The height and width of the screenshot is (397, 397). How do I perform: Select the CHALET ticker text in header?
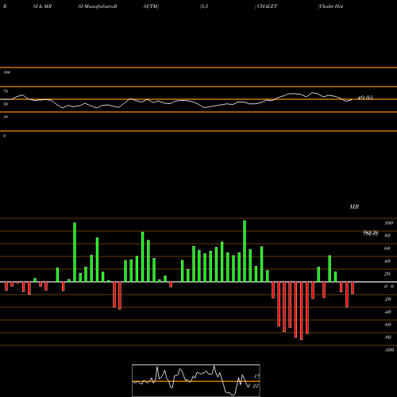tap(268, 6)
